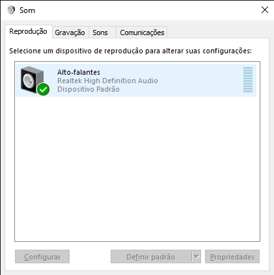The width and height of the screenshot is (274, 275).
Task: Close the Som dialog window
Action: click(x=265, y=10)
